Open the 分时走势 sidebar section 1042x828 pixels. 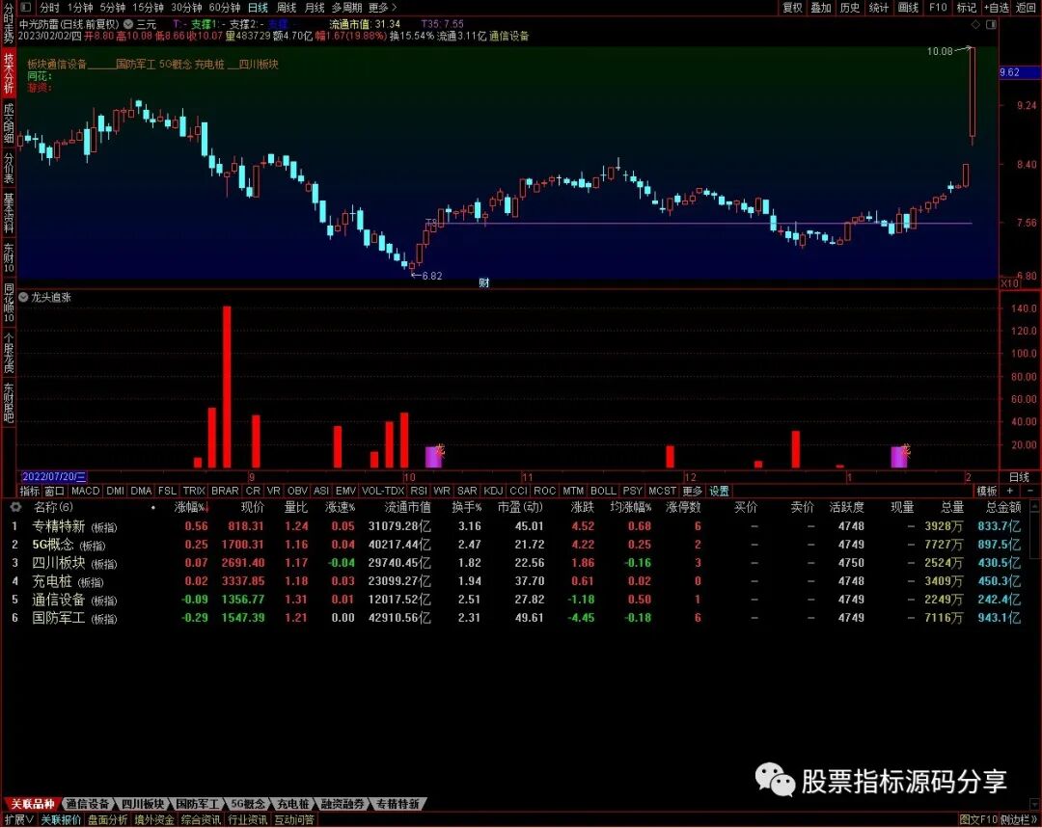(8, 24)
